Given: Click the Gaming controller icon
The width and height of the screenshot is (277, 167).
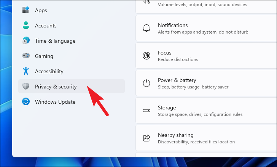Looking at the screenshot, I should (26, 56).
